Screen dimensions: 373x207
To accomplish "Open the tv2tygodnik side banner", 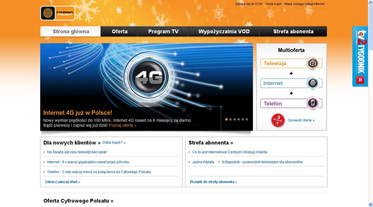I will click(360, 56).
